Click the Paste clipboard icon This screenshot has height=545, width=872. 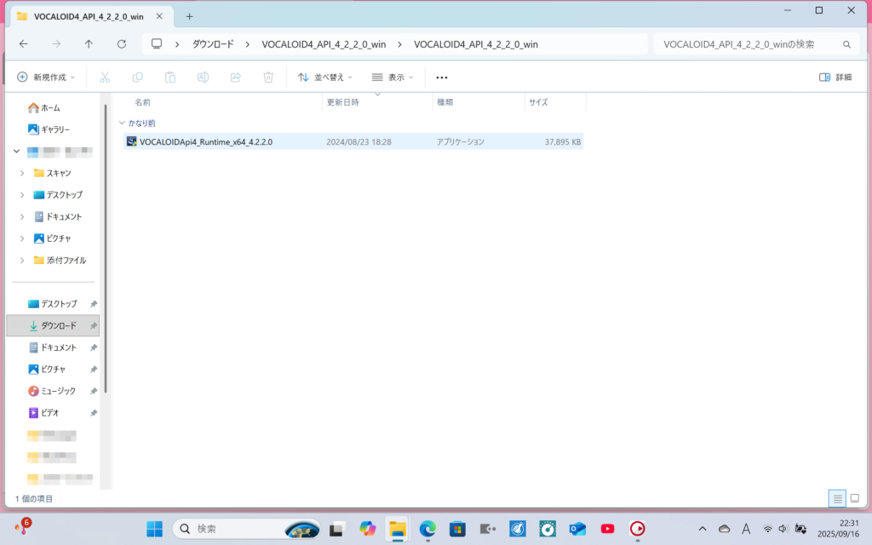pos(170,77)
